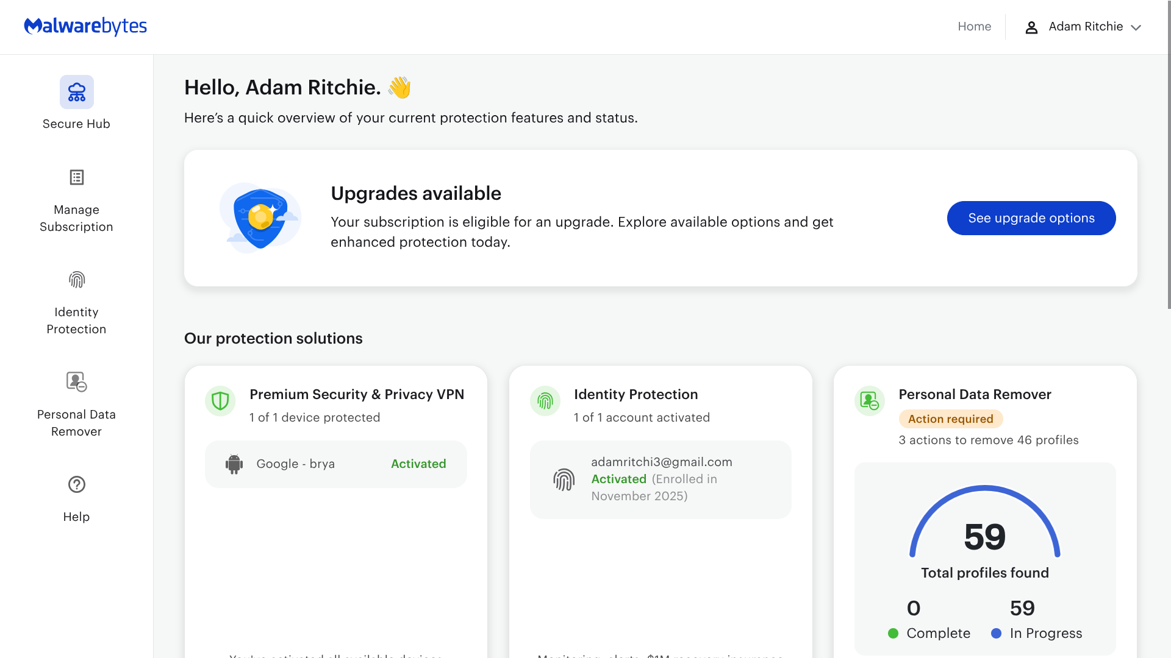Click the Personal Data Remover card icon

click(x=870, y=401)
